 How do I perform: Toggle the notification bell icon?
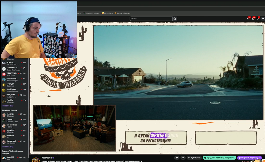coord(183,158)
